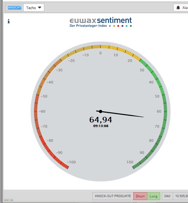Screen dimensions: 188x203
Task: Click the Der Privatanleger-Index subtitle
Action: pos(88,26)
